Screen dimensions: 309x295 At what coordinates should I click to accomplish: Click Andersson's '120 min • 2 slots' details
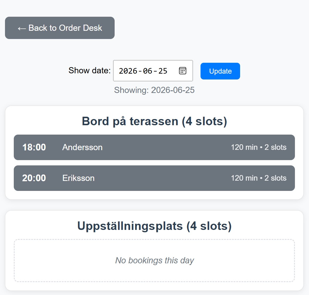[x=259, y=147]
